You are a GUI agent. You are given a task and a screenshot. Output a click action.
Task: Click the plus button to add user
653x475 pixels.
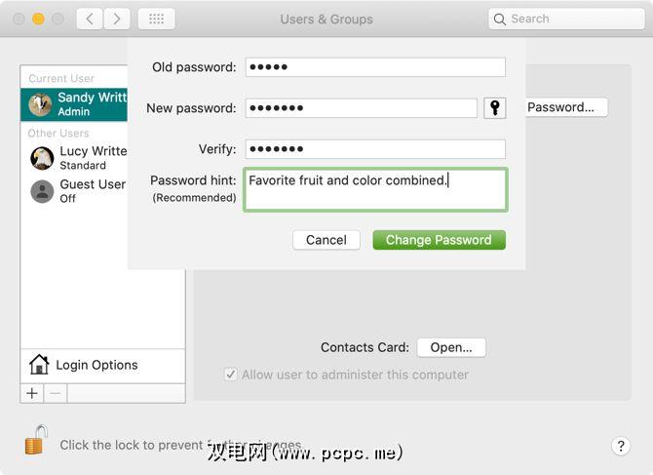point(32,393)
